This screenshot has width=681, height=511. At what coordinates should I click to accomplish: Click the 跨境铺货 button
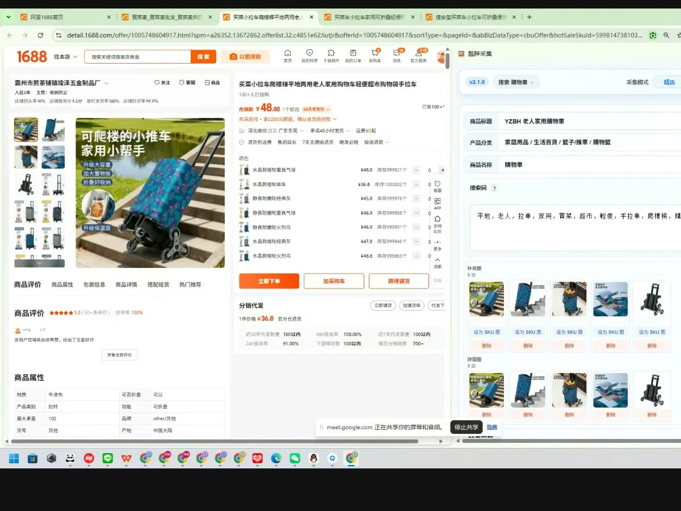[x=399, y=281]
